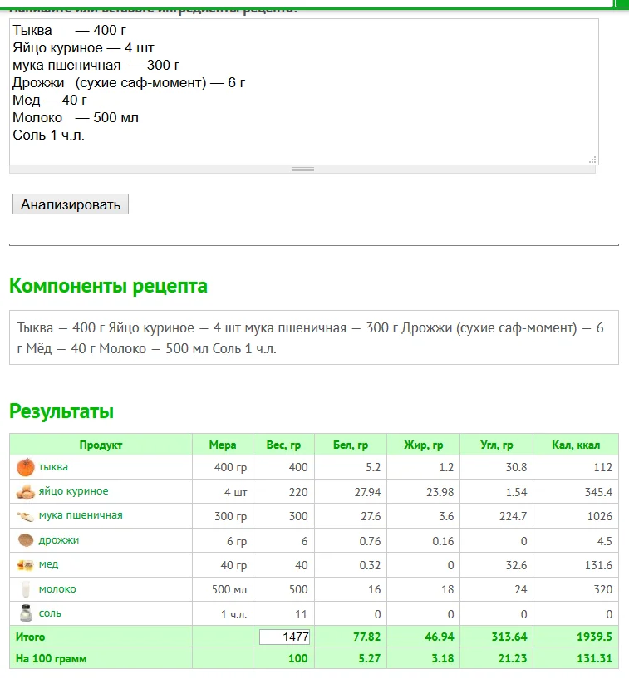
Task: Click the flour icon beside мука пшеничная
Action: (x=26, y=516)
